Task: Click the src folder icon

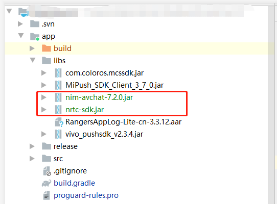Action: tap(47, 158)
